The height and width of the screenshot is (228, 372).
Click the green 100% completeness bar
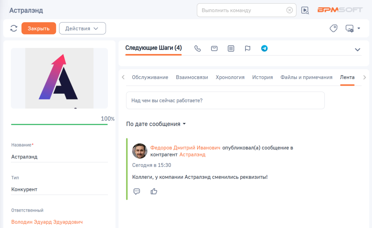point(59,124)
